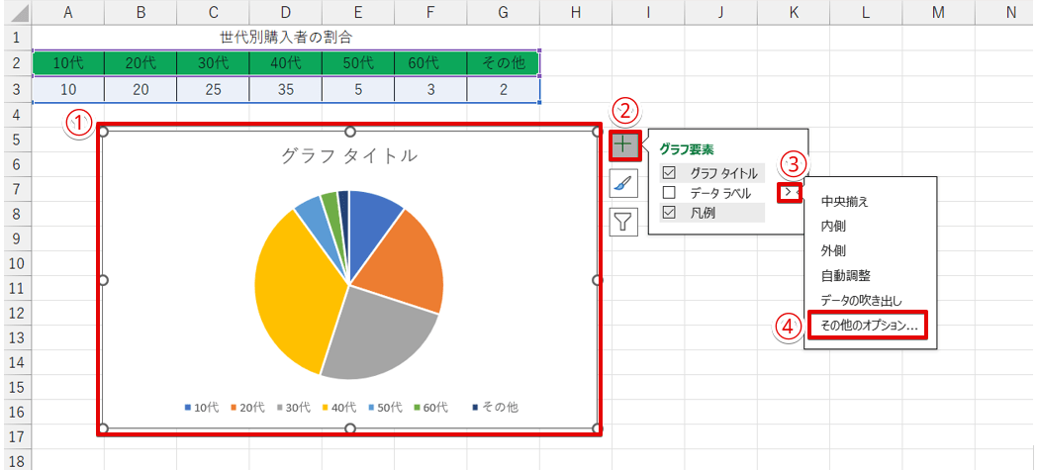Uncheck the 凡例 checkbox
The width and height of the screenshot is (1038, 472).
[669, 213]
